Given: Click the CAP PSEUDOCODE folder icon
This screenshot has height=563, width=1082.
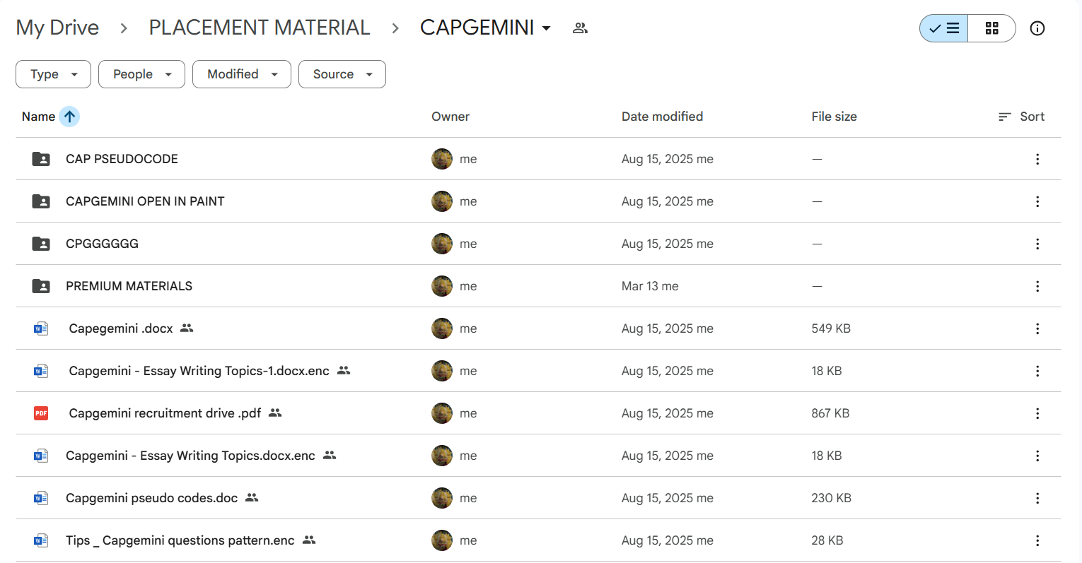Looking at the screenshot, I should [x=41, y=159].
